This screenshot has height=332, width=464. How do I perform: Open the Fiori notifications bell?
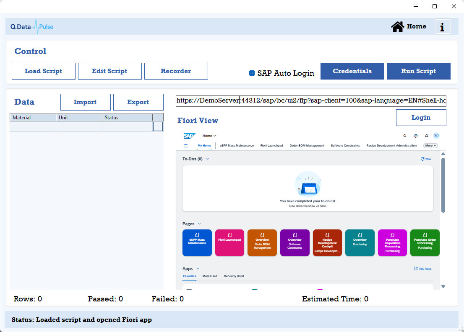coord(426,136)
